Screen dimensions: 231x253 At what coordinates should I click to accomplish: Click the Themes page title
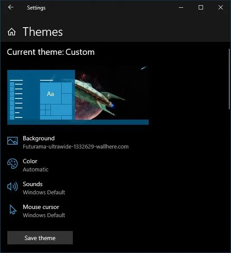43,32
